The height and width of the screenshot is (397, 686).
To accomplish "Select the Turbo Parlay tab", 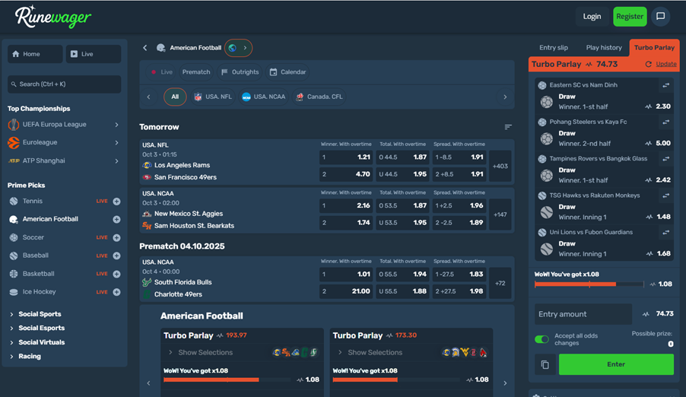I will (x=654, y=48).
